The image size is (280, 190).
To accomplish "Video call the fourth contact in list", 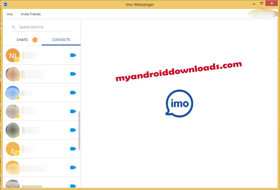I will tap(73, 112).
